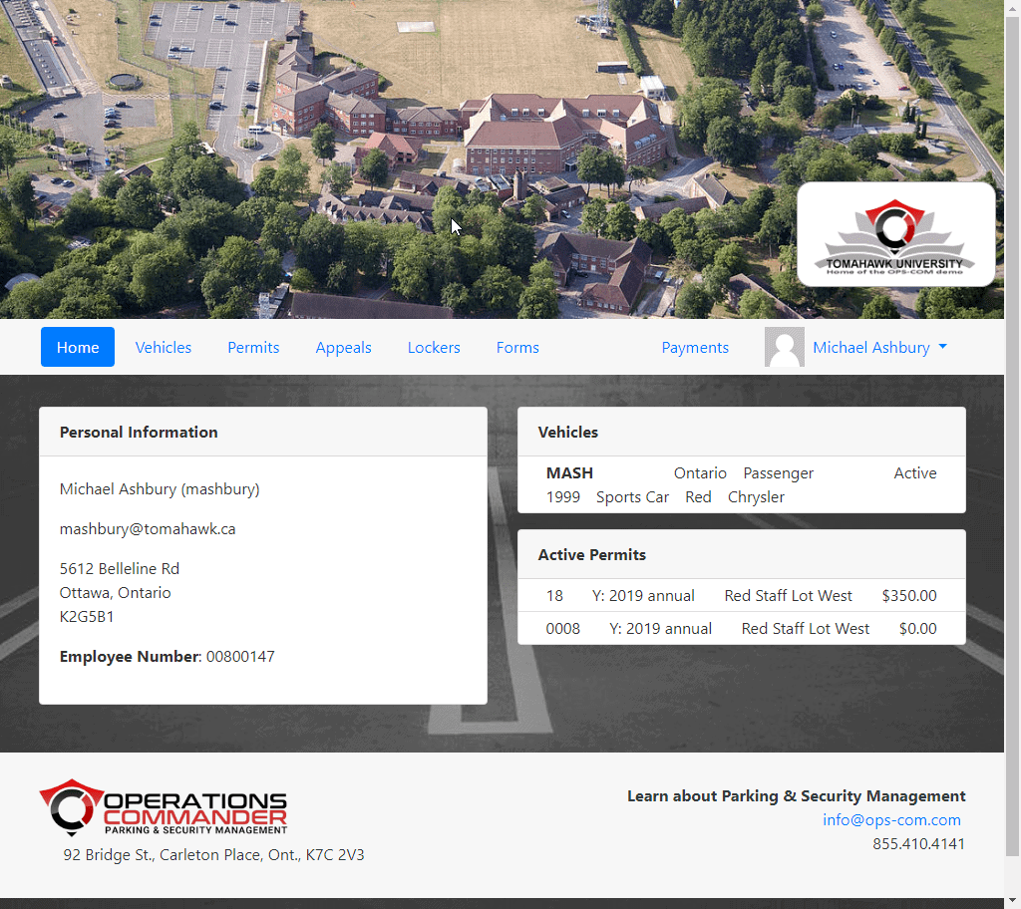Switch to the Vehicles tab
The image size is (1021, 909).
point(164,347)
